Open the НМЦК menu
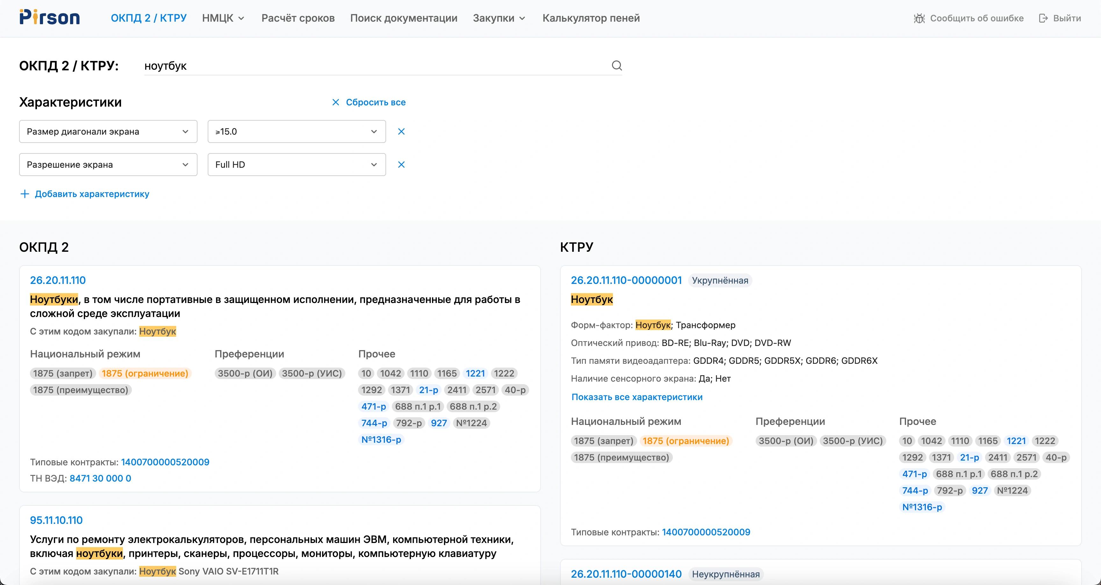 tap(223, 18)
